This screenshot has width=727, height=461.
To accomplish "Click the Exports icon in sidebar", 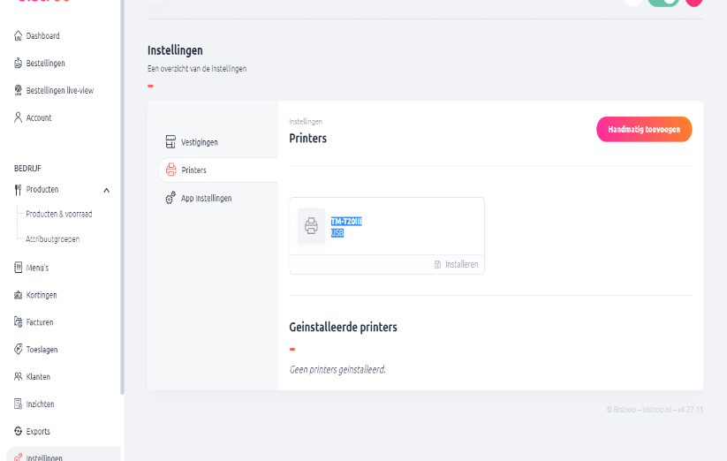I will pos(18,431).
